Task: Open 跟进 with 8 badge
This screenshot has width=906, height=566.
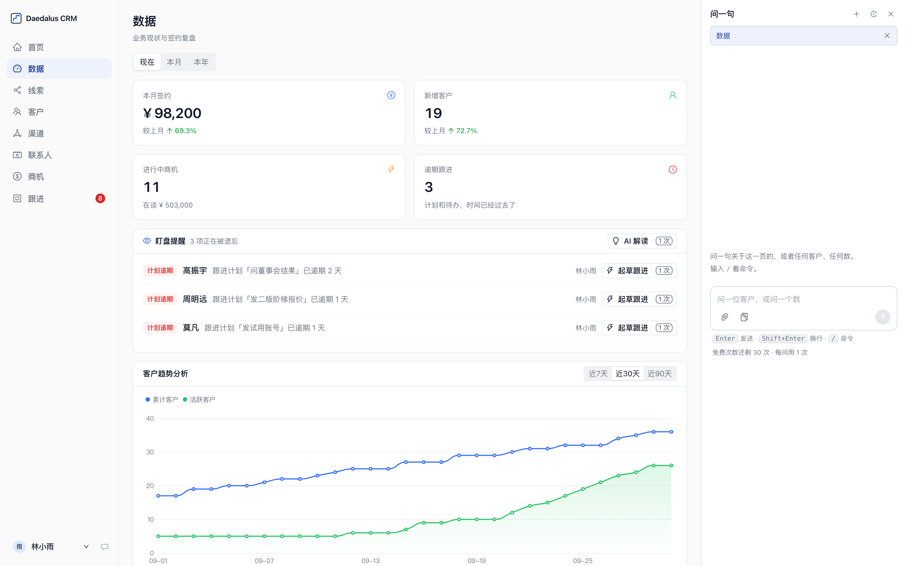Action: coord(59,198)
